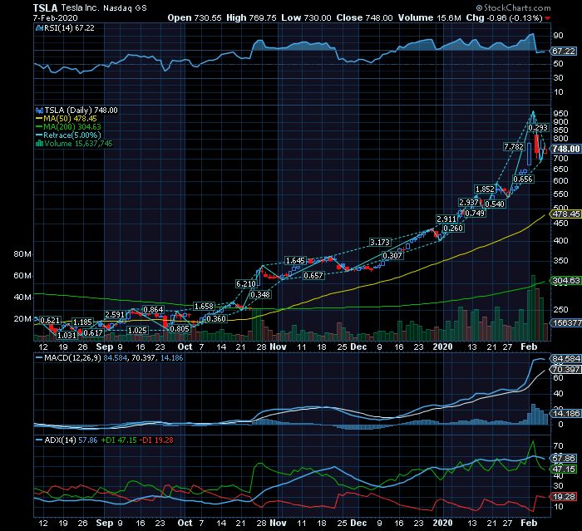Click the 0.260 retracement label
The width and height of the screenshot is (582, 531).
point(453,229)
